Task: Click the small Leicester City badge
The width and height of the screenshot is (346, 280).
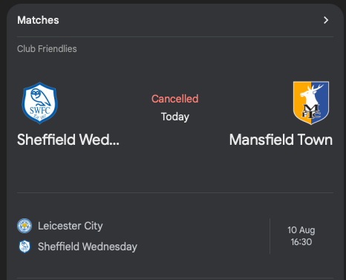Action: coord(25,226)
